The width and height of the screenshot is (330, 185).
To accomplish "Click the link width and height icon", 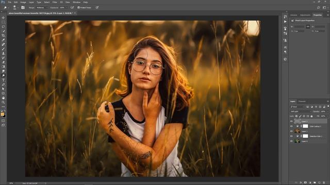I will click(x=308, y=27).
